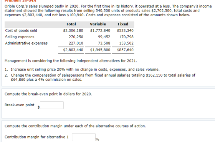215x142 pixels.
Task: Click the Administrative expenses row label
Action: (26, 43)
